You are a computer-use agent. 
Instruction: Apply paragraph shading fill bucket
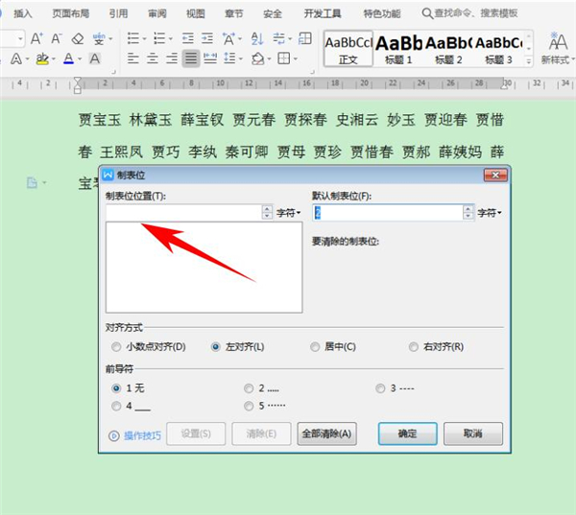tap(258, 59)
